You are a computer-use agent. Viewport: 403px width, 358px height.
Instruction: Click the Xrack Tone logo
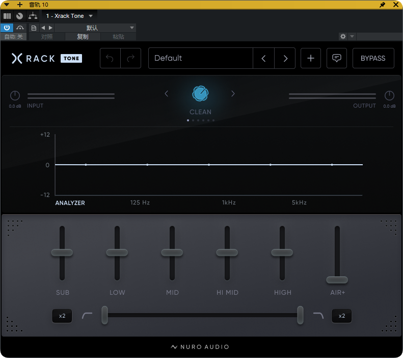coord(47,58)
